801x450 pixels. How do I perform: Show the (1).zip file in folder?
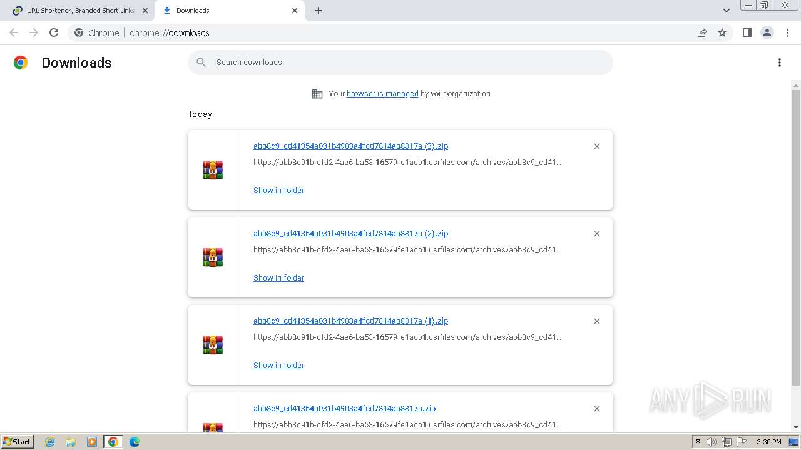pos(278,366)
